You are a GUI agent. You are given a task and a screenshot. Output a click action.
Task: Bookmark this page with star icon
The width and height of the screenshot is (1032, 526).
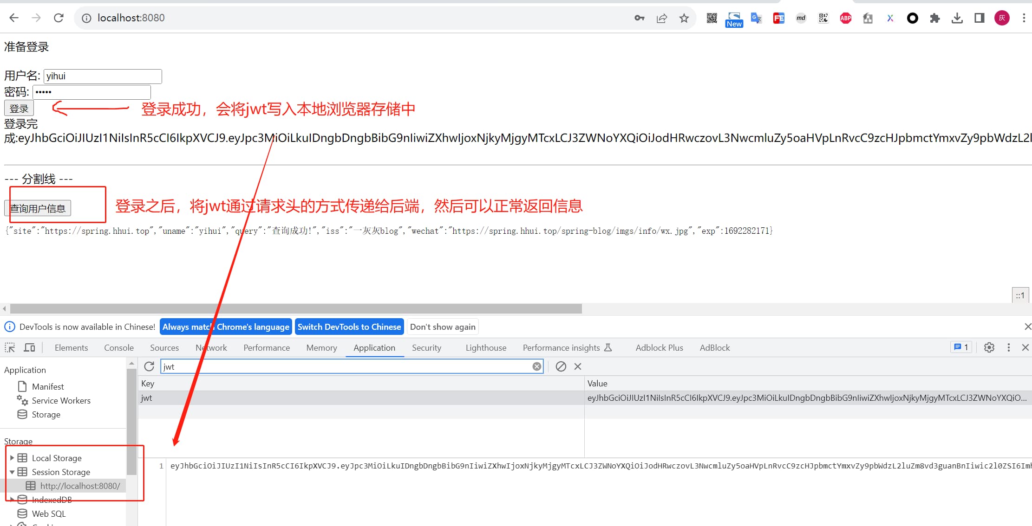tap(684, 18)
